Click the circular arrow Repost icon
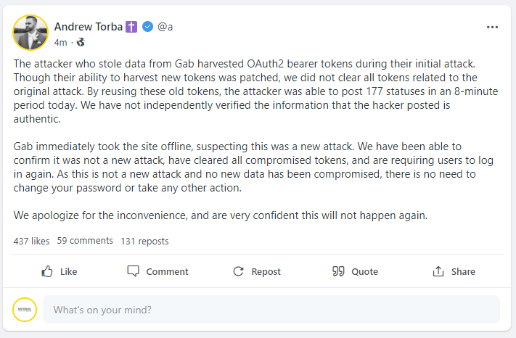Image resolution: width=516 pixels, height=338 pixels. click(238, 271)
